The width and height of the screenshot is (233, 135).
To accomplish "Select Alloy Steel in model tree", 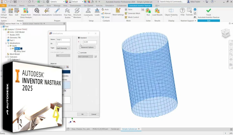I will pyautogui.click(x=21, y=51).
